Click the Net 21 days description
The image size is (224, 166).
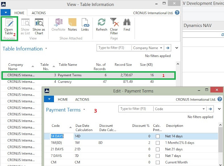tap(174, 149)
